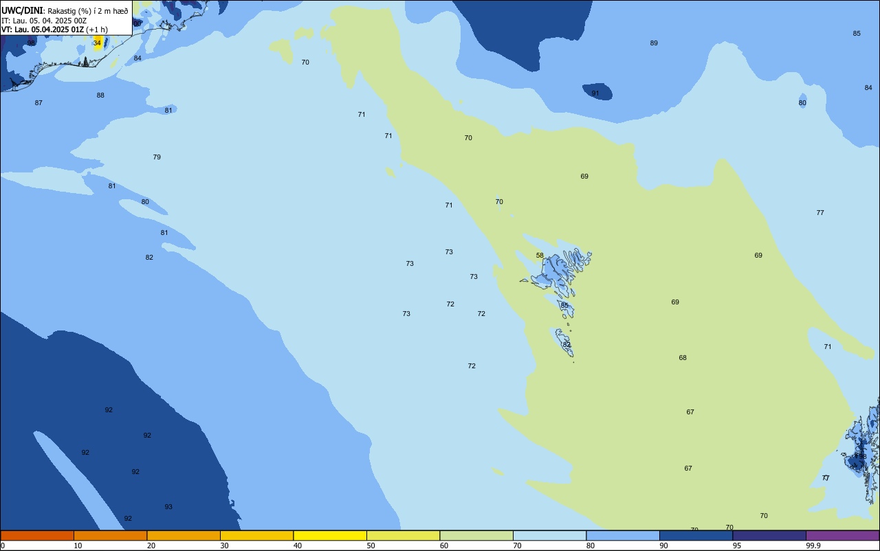The height and width of the screenshot is (551, 880).
Task: Select the amber 20–30 legend color segment
Action: coord(184,535)
